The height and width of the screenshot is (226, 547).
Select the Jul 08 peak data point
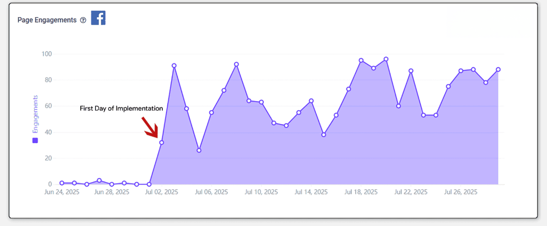(236, 64)
